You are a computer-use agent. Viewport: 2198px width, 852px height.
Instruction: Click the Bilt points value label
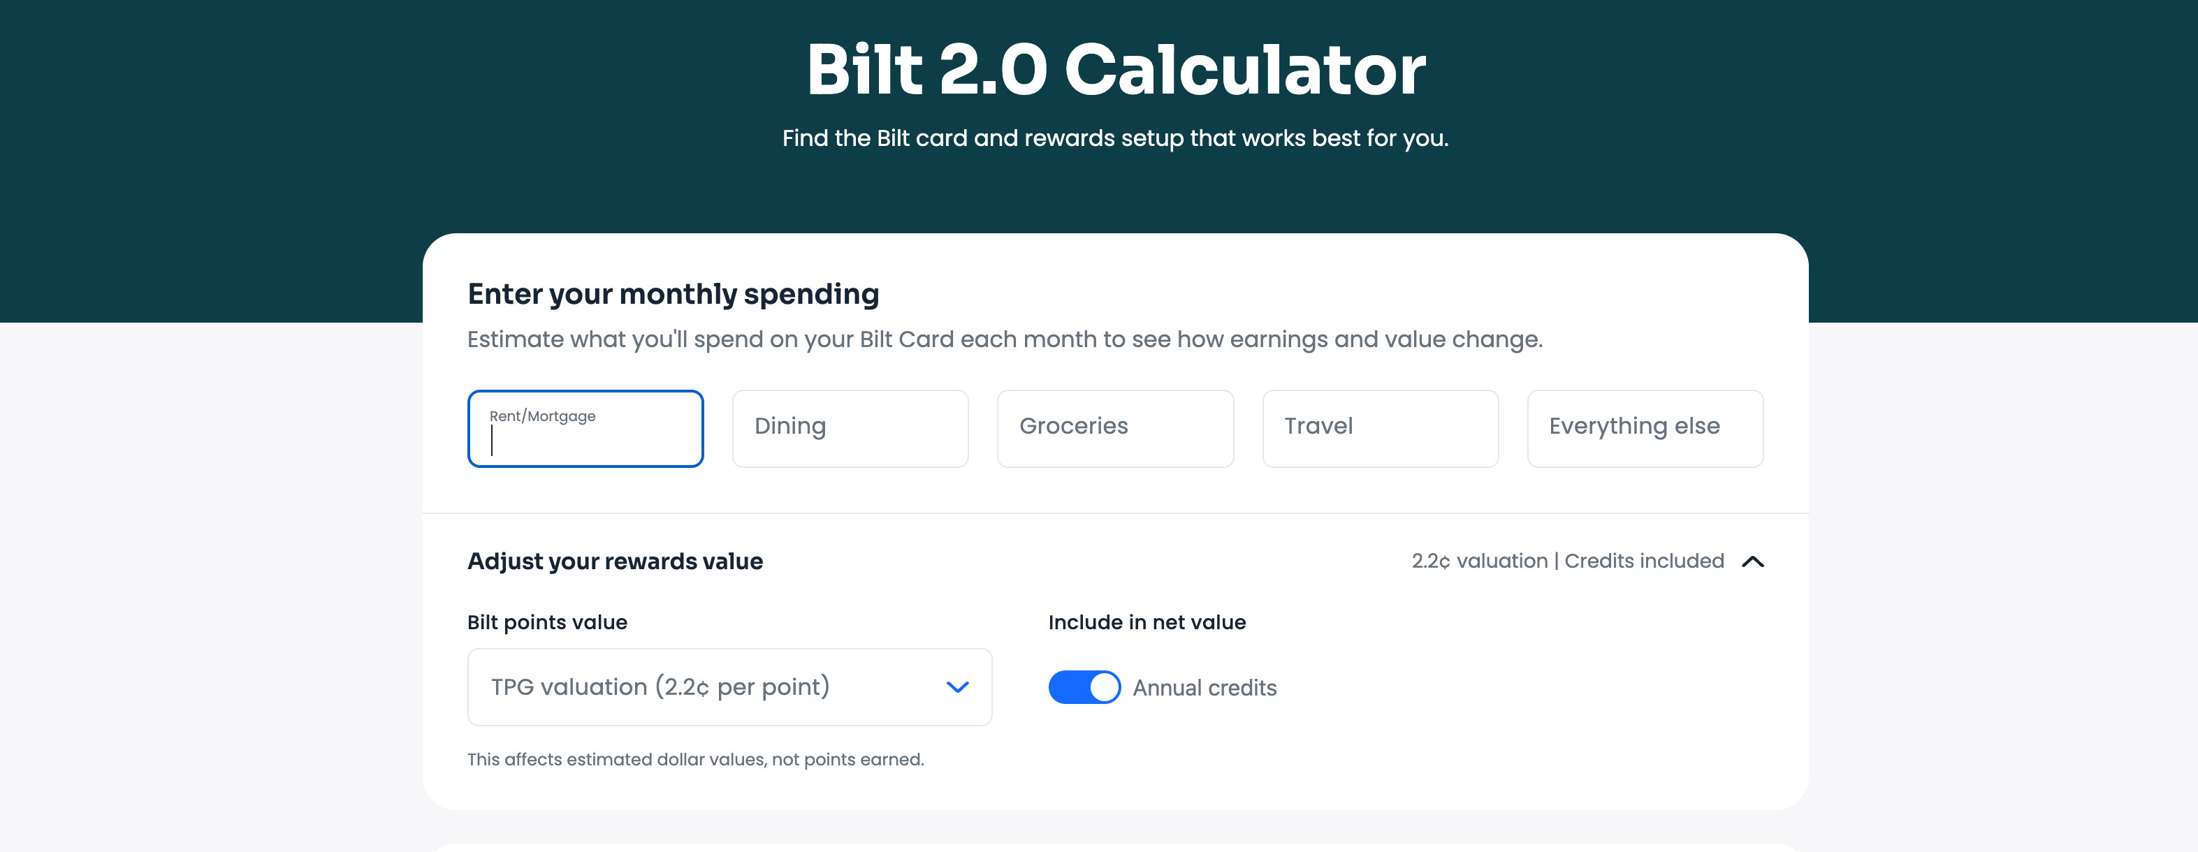[x=547, y=622]
